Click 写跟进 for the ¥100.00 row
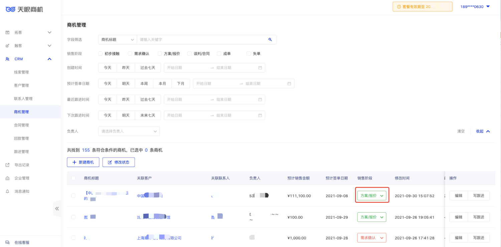This screenshot has height=247, width=501. (x=479, y=217)
